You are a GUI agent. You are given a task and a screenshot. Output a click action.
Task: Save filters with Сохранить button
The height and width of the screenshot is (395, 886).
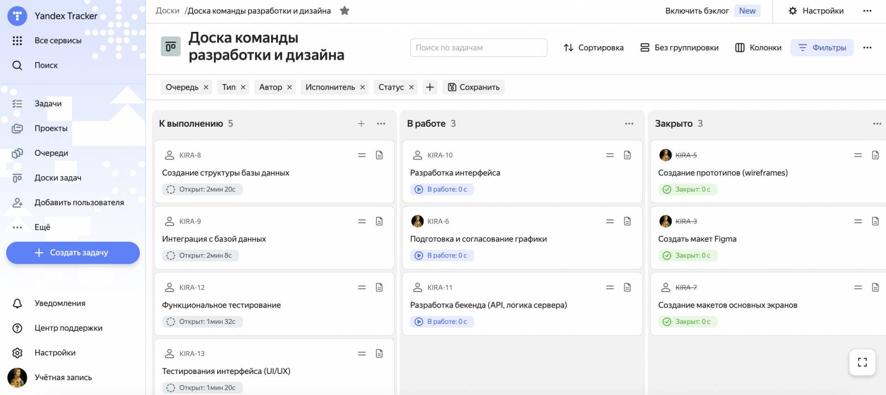[x=473, y=87]
